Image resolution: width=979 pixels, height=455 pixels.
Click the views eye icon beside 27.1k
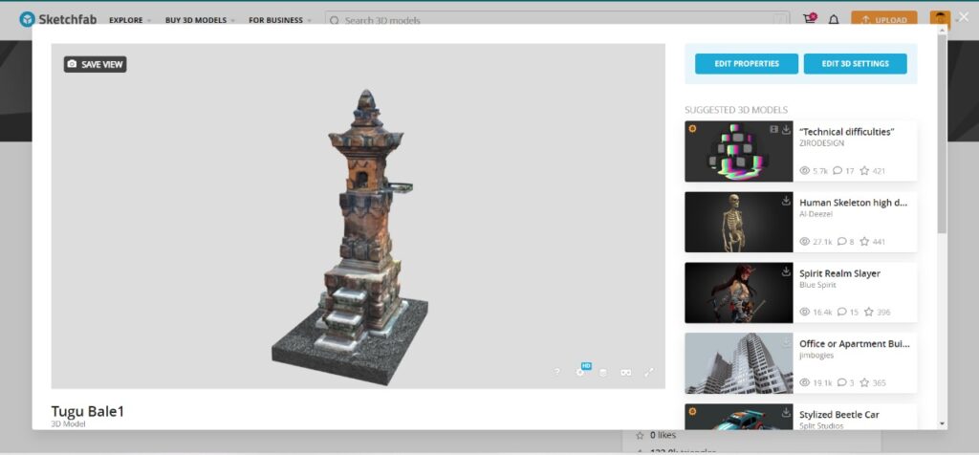[804, 242]
